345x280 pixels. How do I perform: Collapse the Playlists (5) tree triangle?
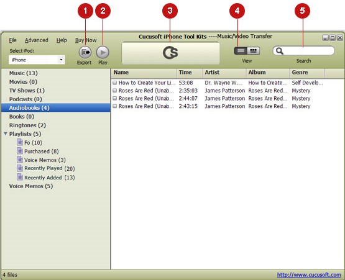(x=6, y=133)
